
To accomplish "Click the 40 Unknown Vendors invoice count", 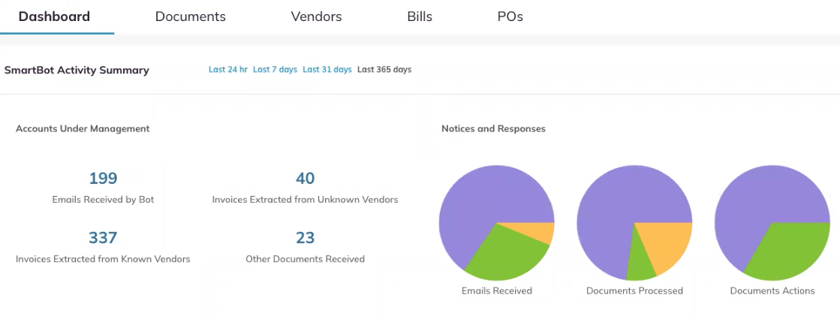I will coord(305,178).
